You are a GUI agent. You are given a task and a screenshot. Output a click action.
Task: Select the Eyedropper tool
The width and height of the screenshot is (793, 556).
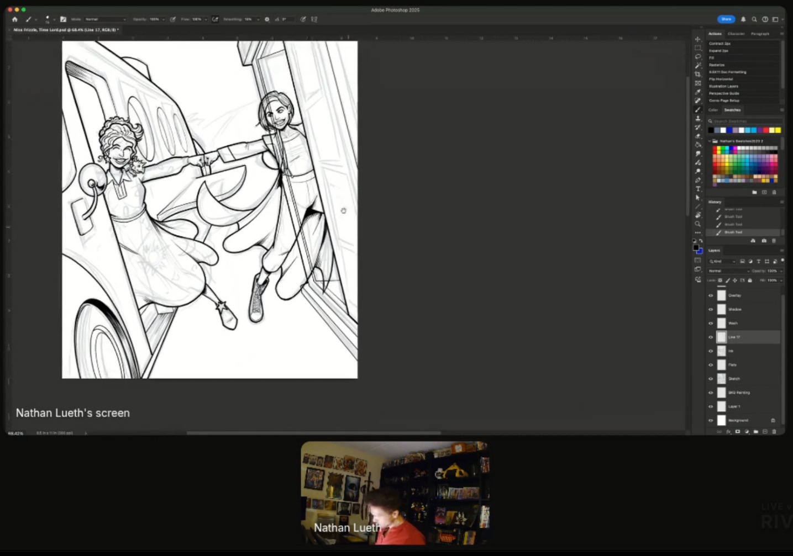[x=698, y=92]
